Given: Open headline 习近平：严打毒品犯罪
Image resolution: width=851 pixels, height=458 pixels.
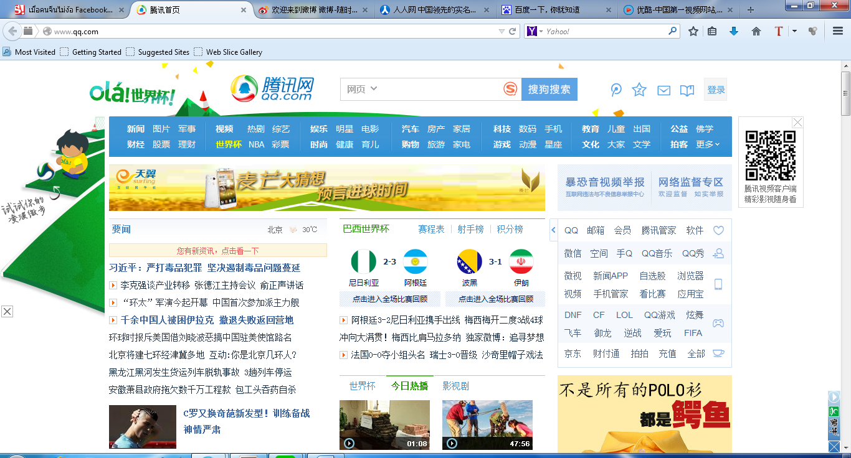Looking at the screenshot, I should [204, 268].
